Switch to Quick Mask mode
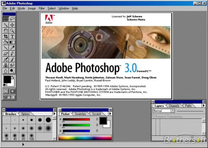The image size is (208, 148). [x=12, y=91]
